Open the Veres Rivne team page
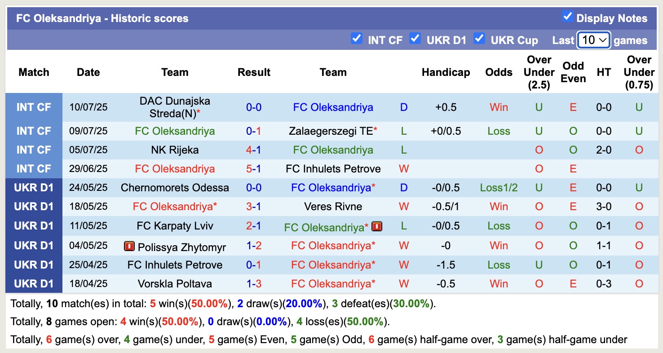This screenshot has width=663, height=353. pos(333,207)
